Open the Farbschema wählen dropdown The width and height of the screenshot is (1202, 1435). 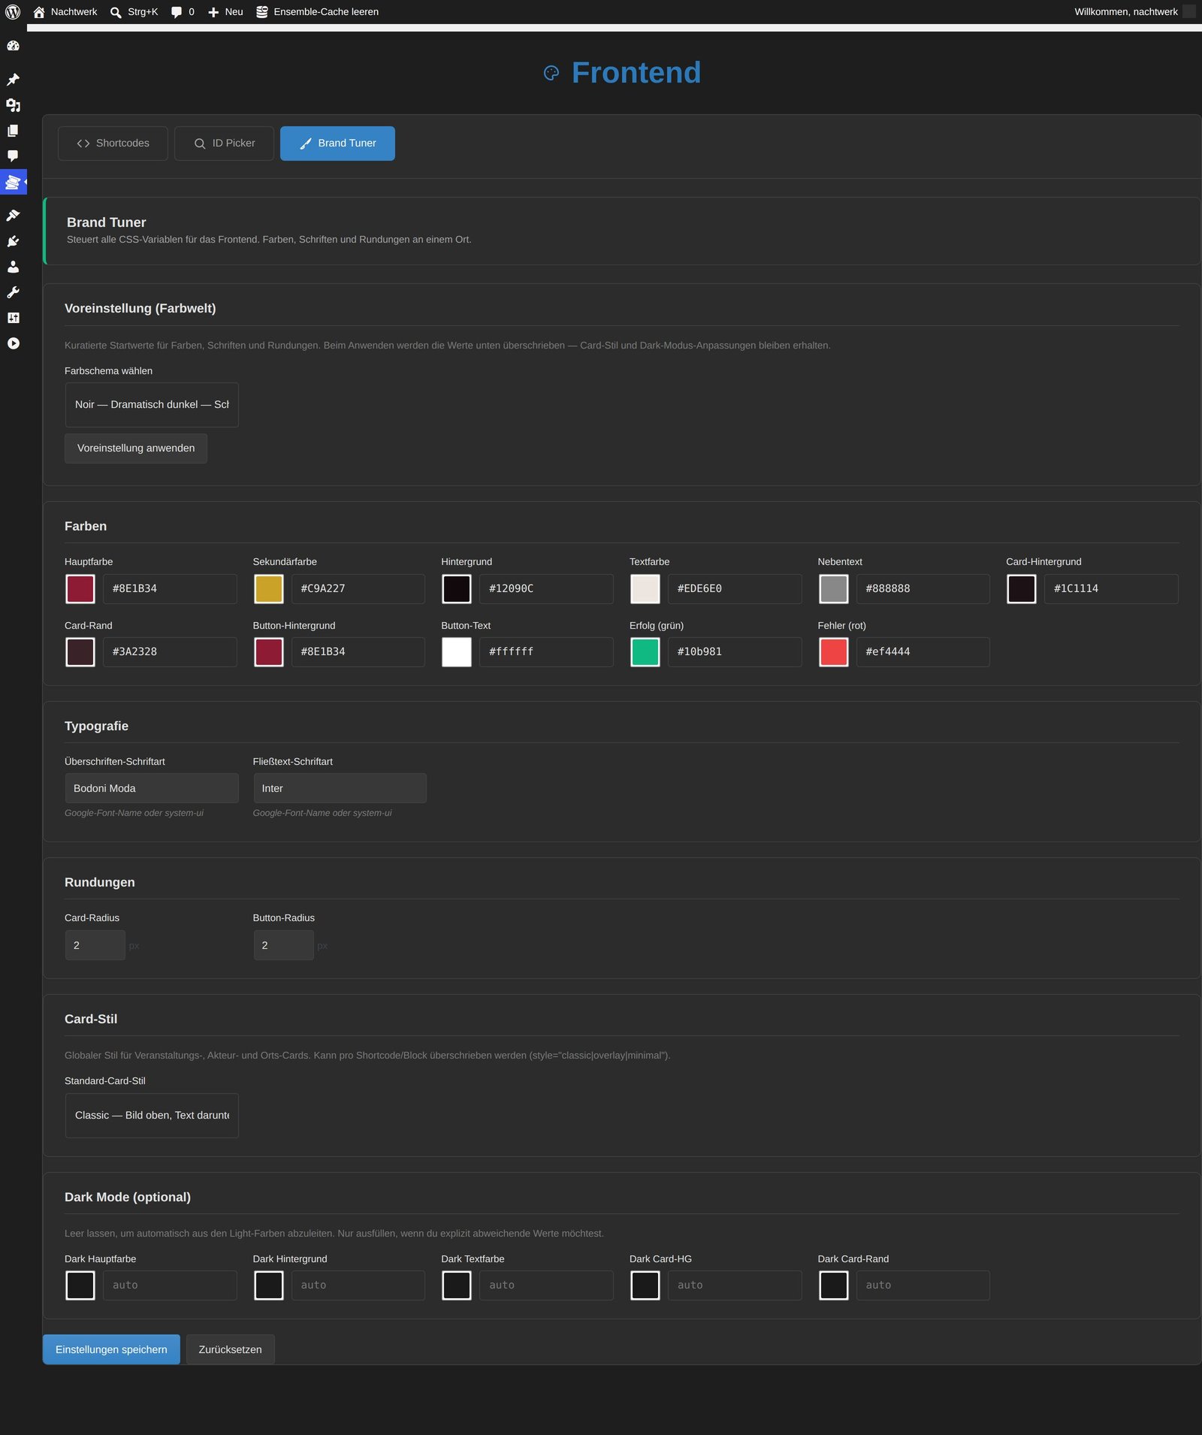point(152,405)
